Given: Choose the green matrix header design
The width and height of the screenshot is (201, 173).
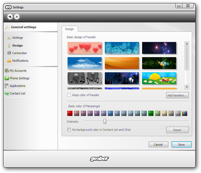Looking at the screenshot, I should (x=159, y=63).
